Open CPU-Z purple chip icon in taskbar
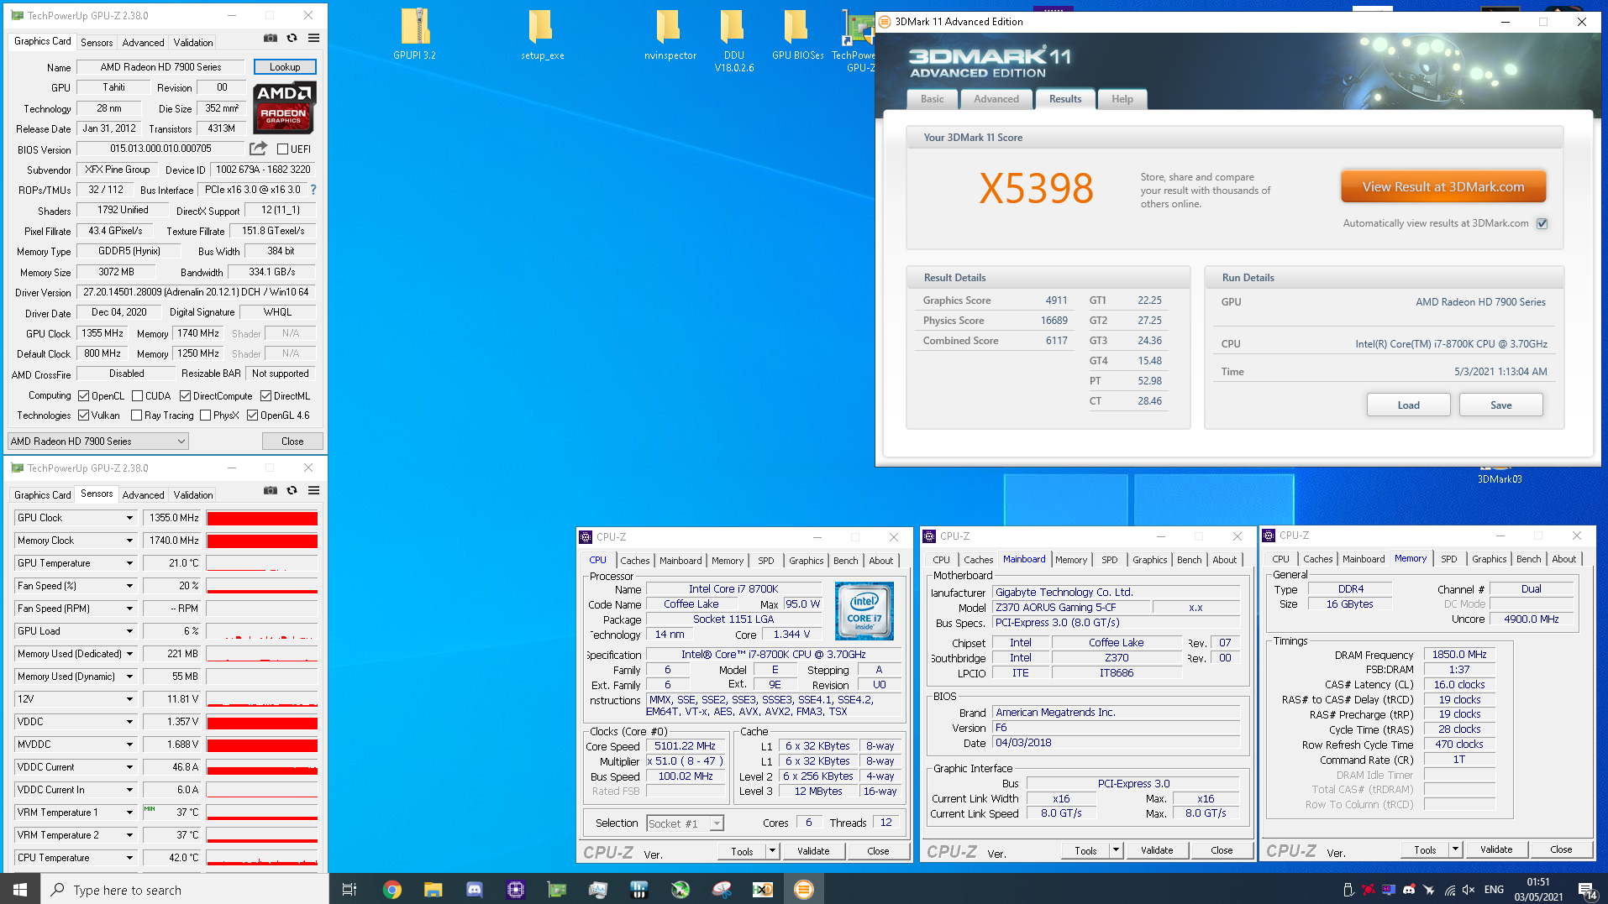The height and width of the screenshot is (904, 1608). (x=515, y=889)
